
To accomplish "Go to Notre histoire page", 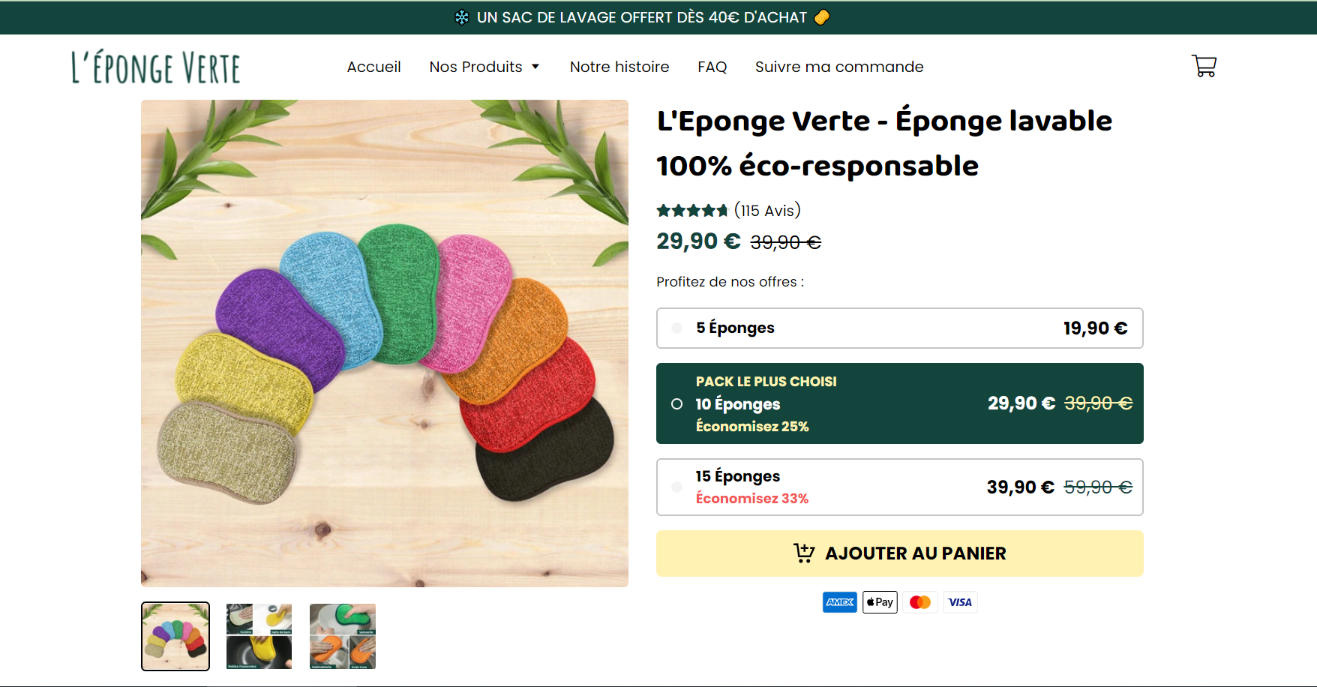I will [x=619, y=67].
